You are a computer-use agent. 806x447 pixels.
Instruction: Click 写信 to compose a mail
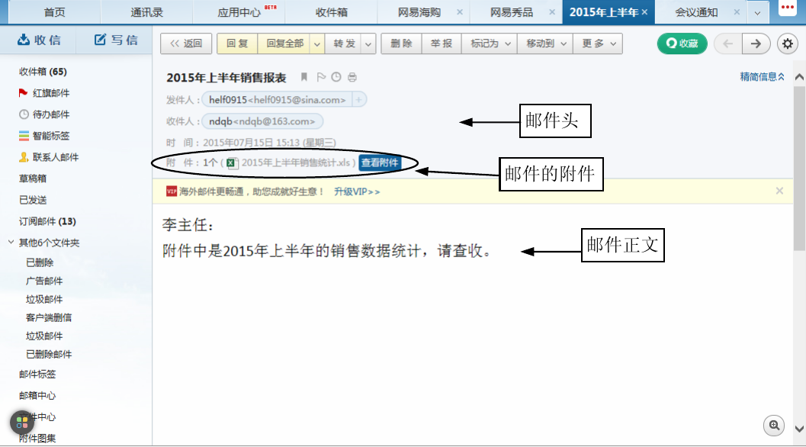tap(116, 40)
